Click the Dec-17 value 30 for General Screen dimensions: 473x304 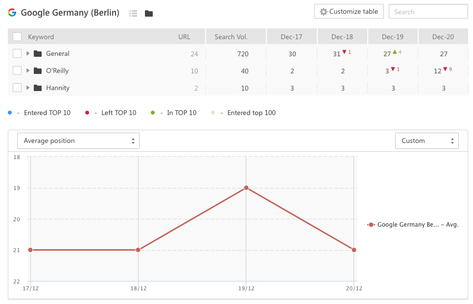point(292,54)
